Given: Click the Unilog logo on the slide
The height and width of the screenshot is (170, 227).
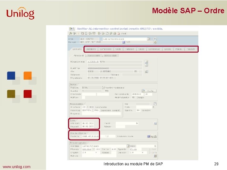Looking at the screenshot, I should 20,13.
